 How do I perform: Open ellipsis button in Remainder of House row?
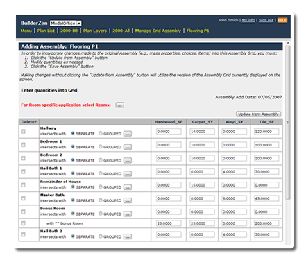point(128,187)
